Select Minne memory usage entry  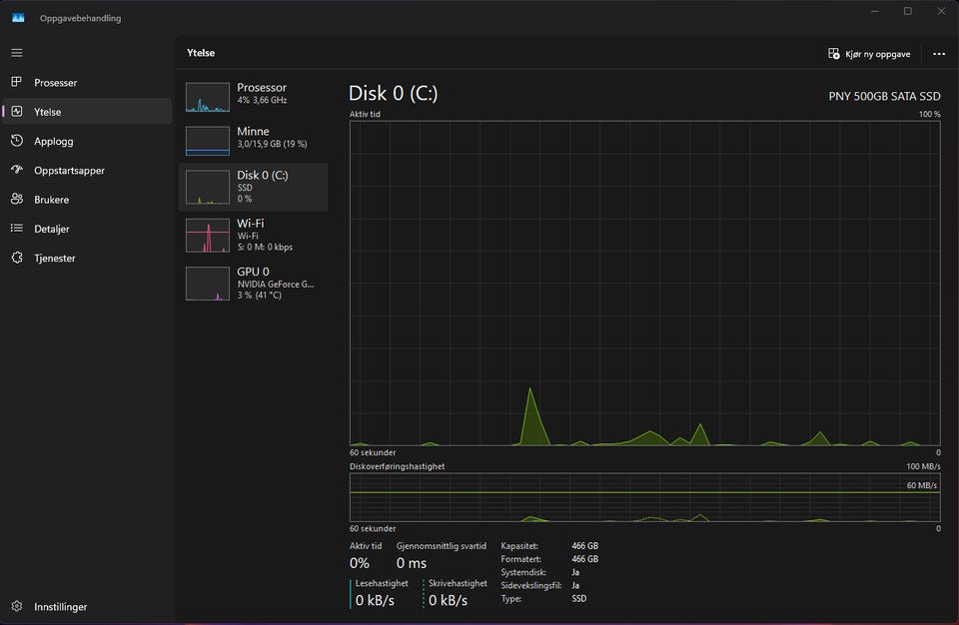(253, 139)
